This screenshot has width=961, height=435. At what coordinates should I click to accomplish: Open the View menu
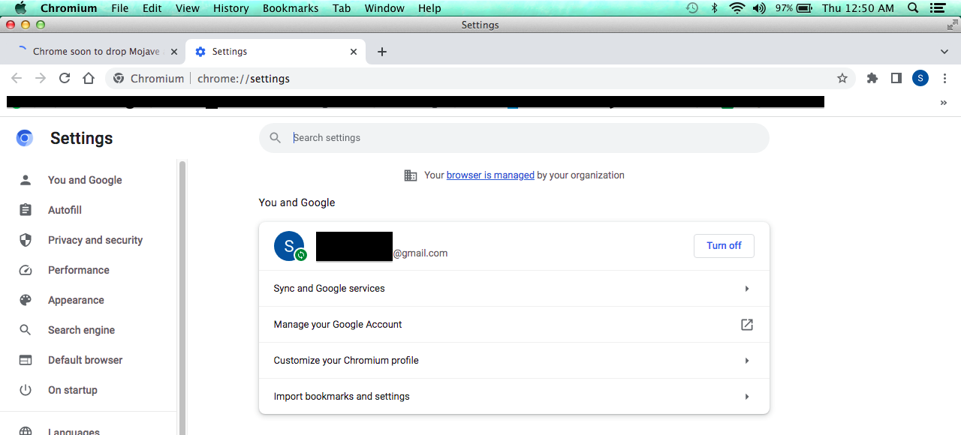[x=188, y=8]
